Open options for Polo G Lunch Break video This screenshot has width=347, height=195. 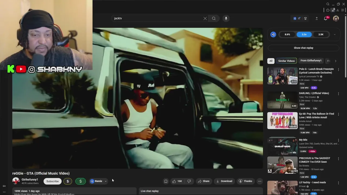click(x=338, y=70)
